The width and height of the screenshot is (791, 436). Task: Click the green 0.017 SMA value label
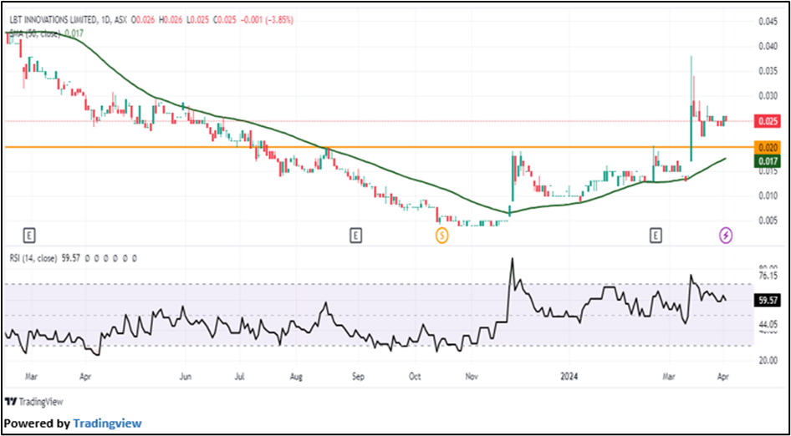coord(767,161)
